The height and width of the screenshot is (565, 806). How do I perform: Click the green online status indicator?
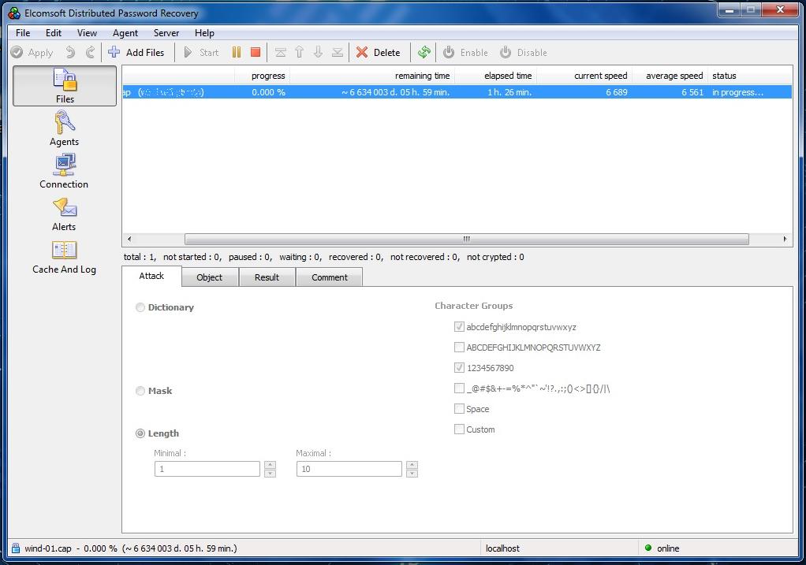tap(648, 548)
